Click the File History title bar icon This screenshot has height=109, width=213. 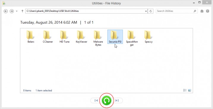4,3
